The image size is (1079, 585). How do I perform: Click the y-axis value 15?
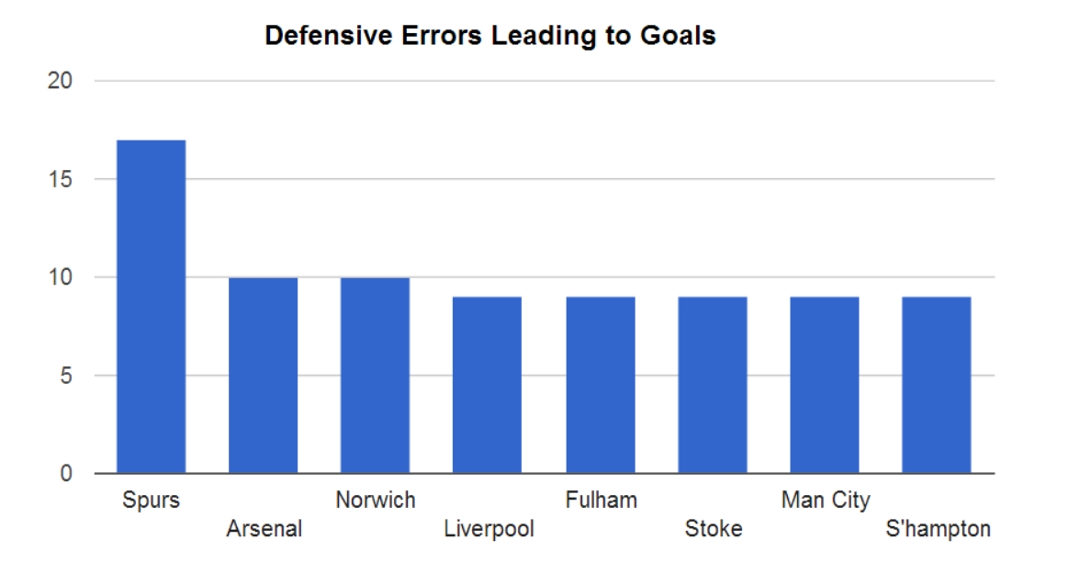click(60, 179)
